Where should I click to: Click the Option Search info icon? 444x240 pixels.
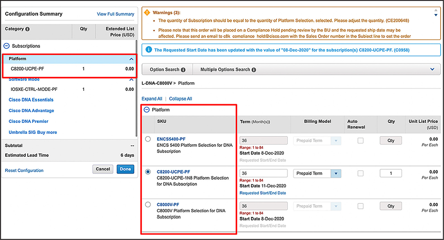coord(183,70)
